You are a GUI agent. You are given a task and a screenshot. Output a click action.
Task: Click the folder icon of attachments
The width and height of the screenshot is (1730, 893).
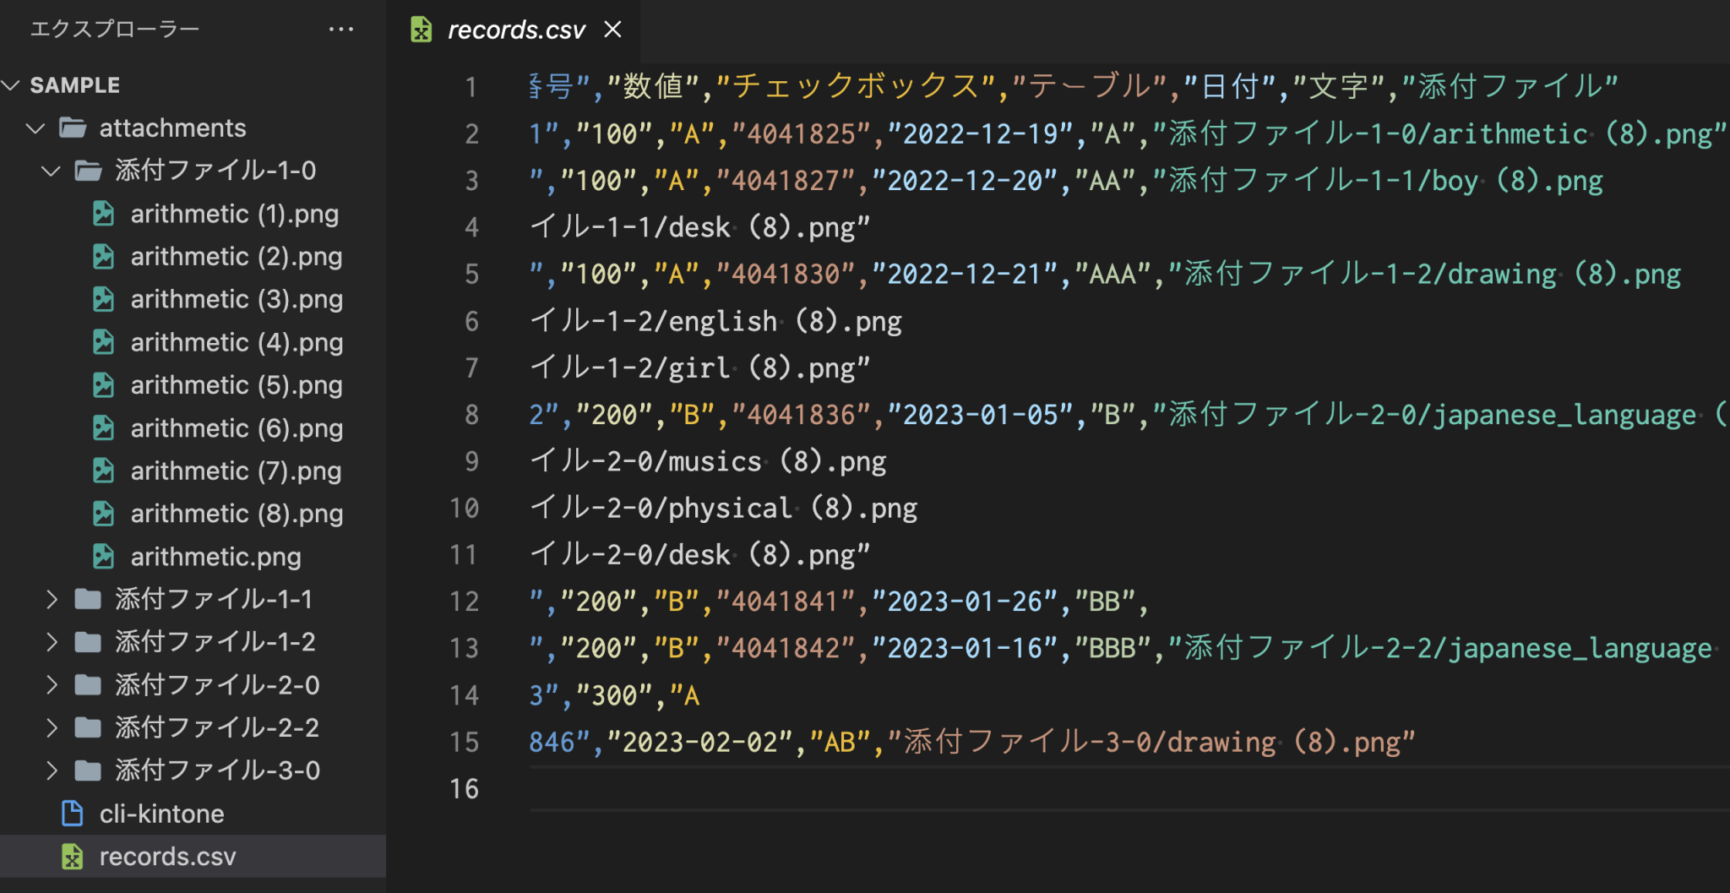point(73,128)
